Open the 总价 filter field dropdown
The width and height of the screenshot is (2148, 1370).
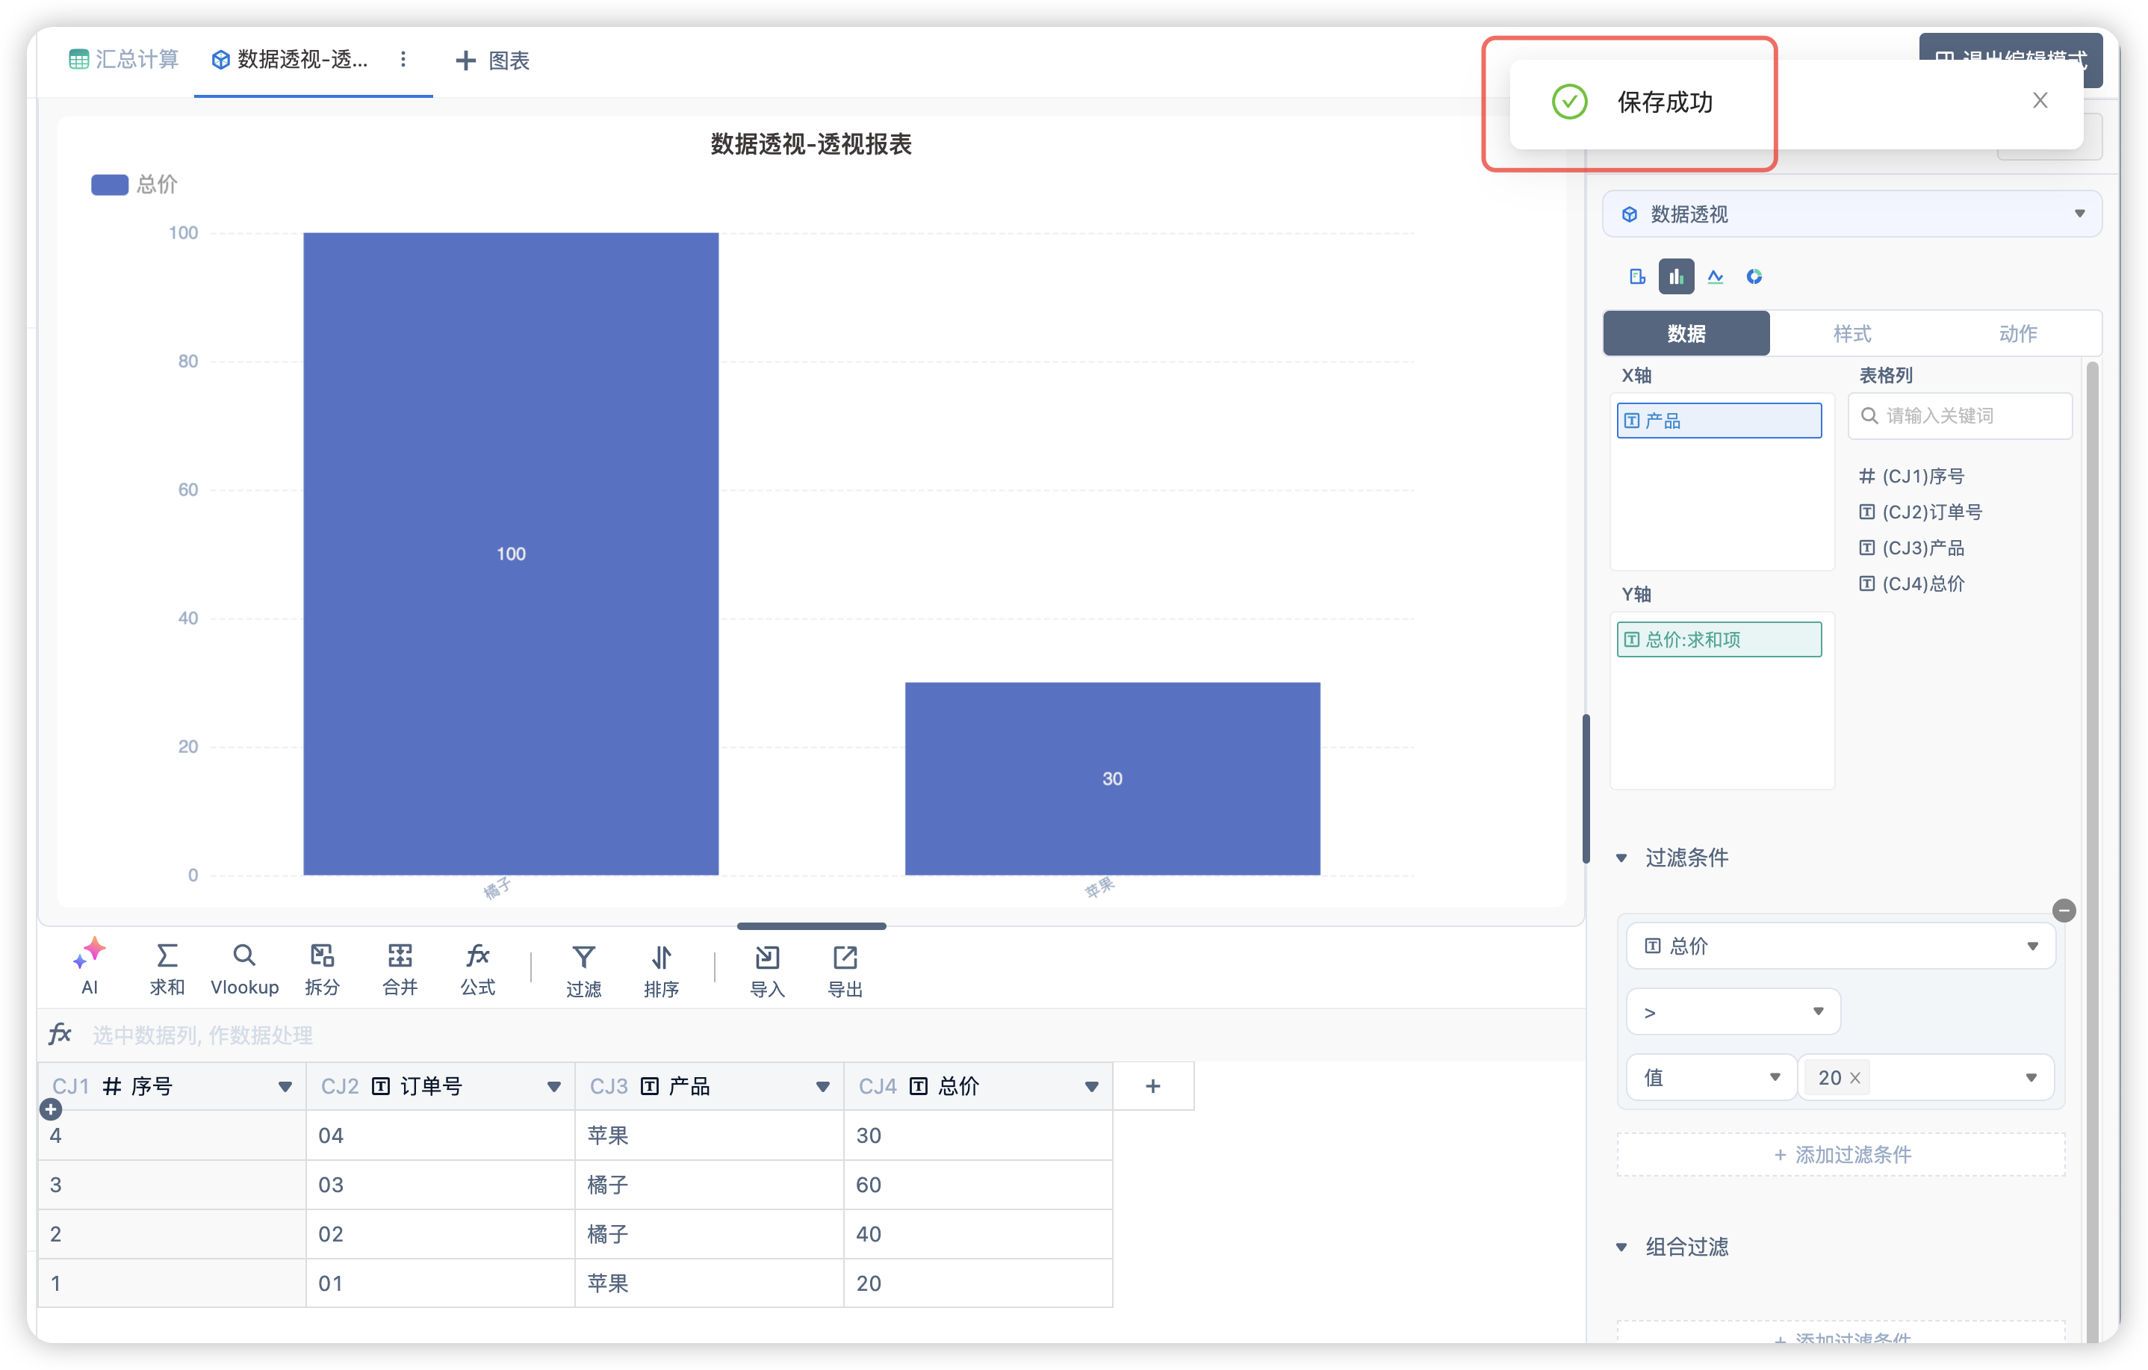point(1841,946)
